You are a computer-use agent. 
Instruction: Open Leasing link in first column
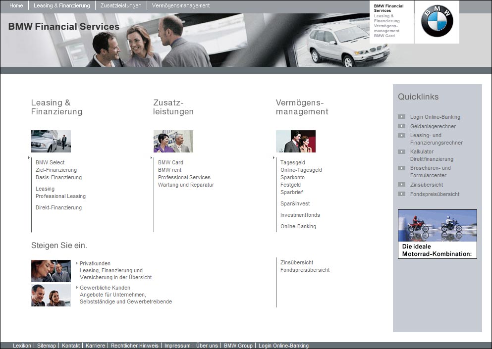pyautogui.click(x=45, y=189)
